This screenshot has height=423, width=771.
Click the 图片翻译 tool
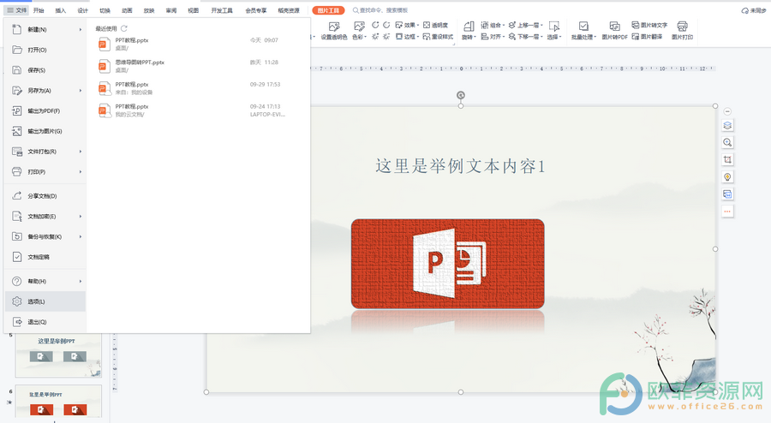pyautogui.click(x=647, y=37)
